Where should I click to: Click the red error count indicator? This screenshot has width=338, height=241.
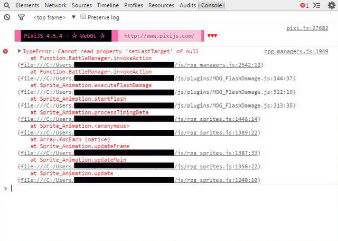click(304, 5)
